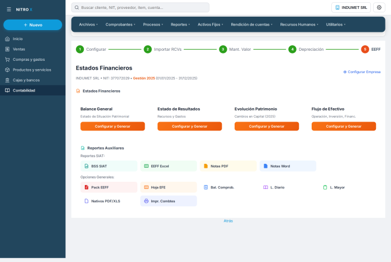
Task: Go to step 2 Importar RCVs
Action: pos(163,49)
